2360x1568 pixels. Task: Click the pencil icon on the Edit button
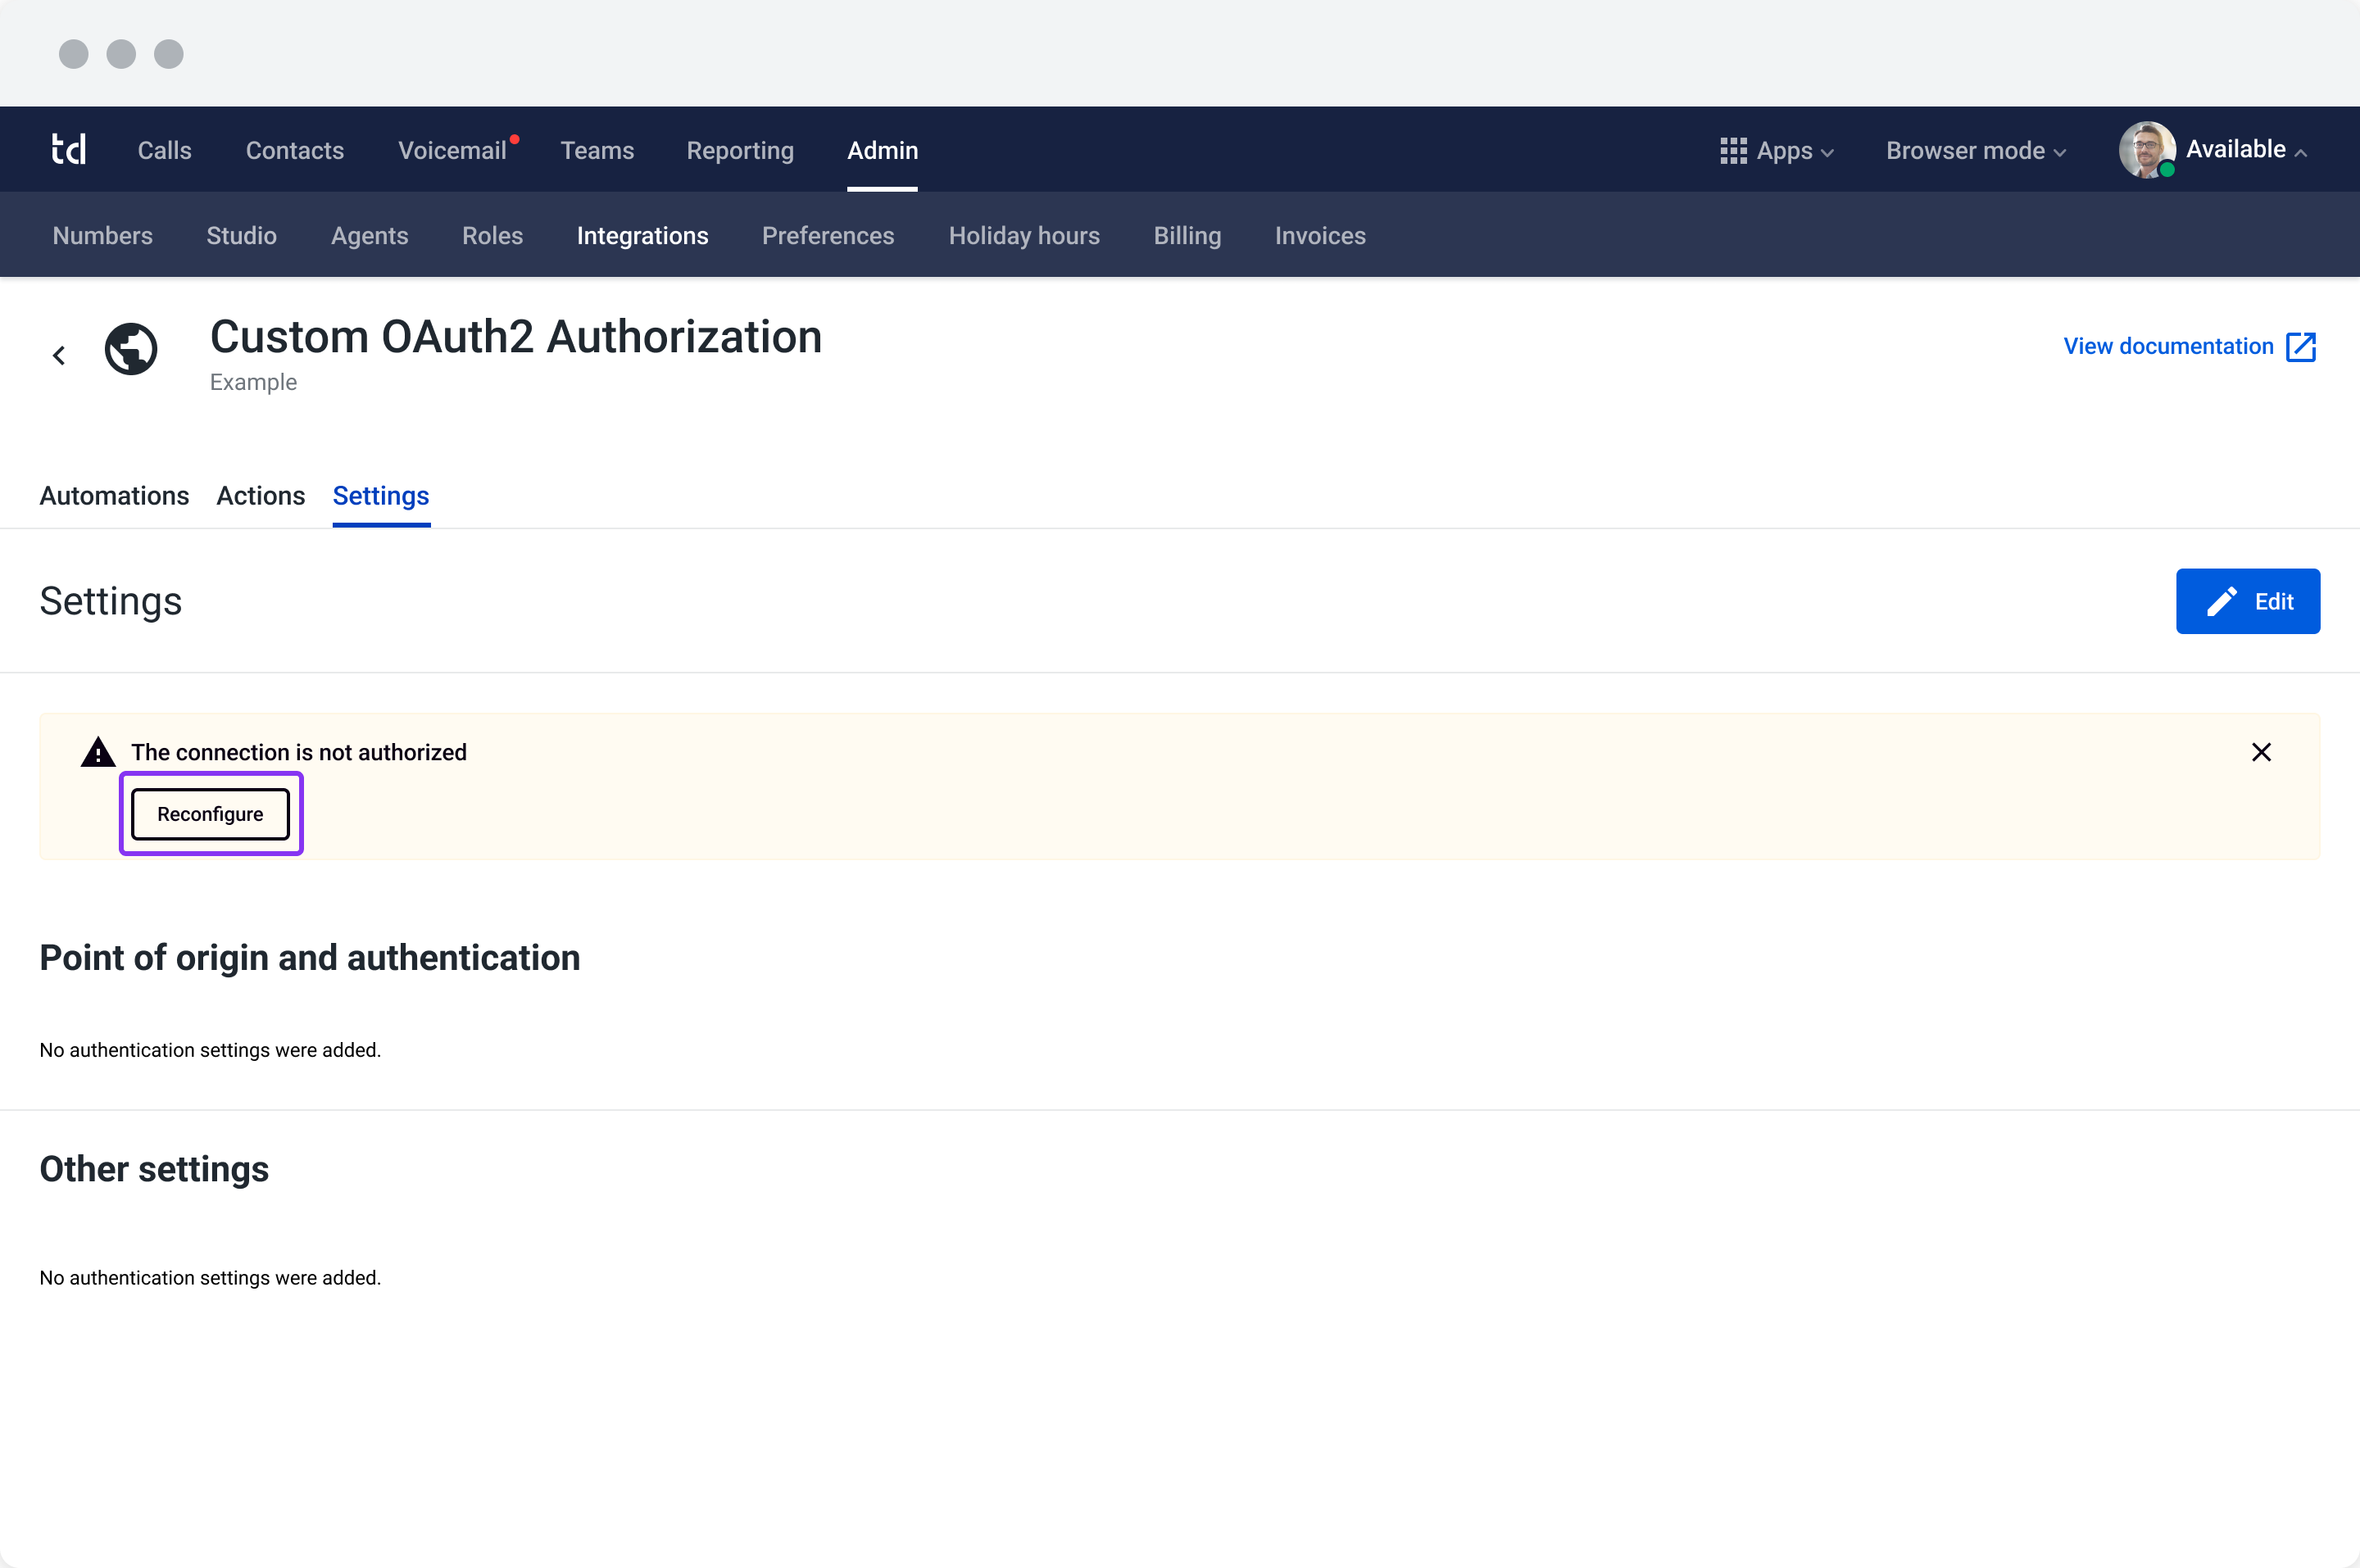[x=2222, y=600]
